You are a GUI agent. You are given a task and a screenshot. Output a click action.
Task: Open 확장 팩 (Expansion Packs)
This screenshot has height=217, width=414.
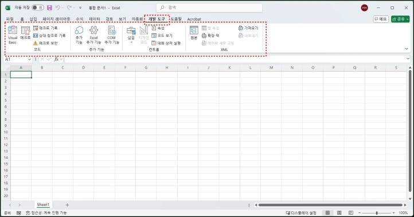(210, 35)
